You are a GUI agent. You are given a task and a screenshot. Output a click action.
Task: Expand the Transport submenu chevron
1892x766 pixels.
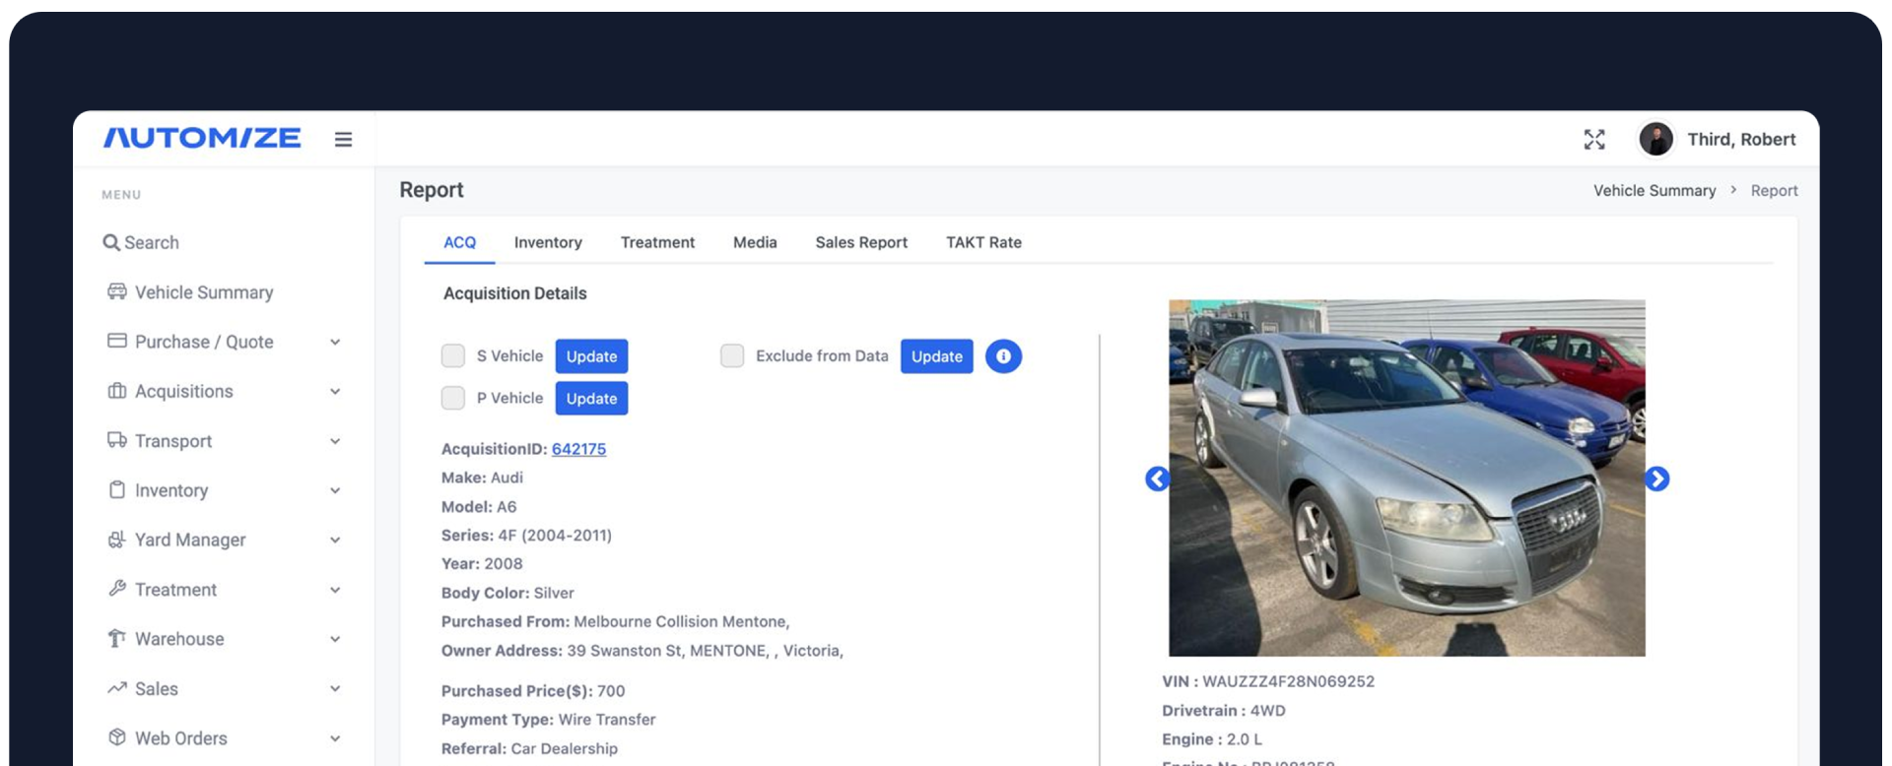(335, 441)
